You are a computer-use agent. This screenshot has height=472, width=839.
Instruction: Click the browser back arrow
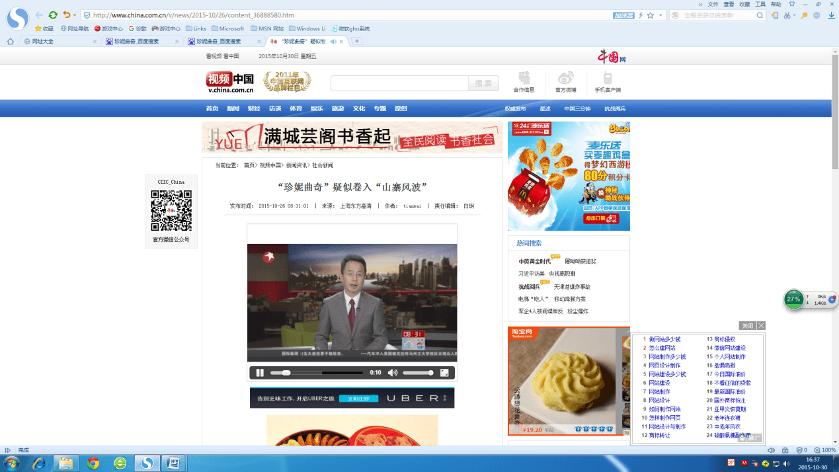(x=39, y=15)
